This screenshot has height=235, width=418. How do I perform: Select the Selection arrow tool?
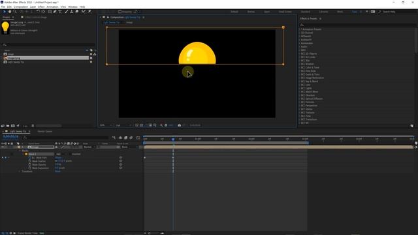[x=5, y=12]
